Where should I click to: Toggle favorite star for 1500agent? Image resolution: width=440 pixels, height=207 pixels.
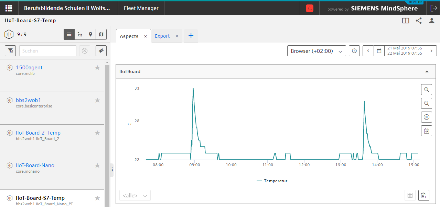pyautogui.click(x=97, y=68)
